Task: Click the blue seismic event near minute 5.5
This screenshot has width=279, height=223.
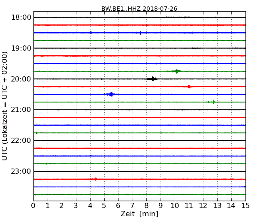Action: [110, 94]
